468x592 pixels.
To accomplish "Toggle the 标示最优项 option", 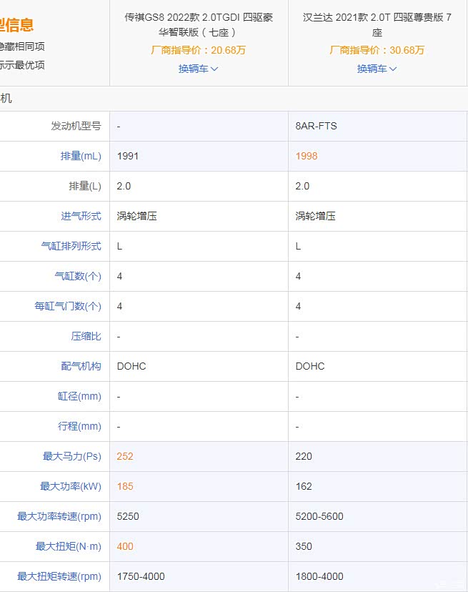I will (21, 65).
